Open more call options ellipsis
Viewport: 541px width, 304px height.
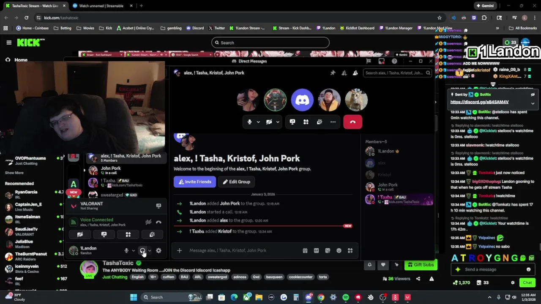pos(333,122)
